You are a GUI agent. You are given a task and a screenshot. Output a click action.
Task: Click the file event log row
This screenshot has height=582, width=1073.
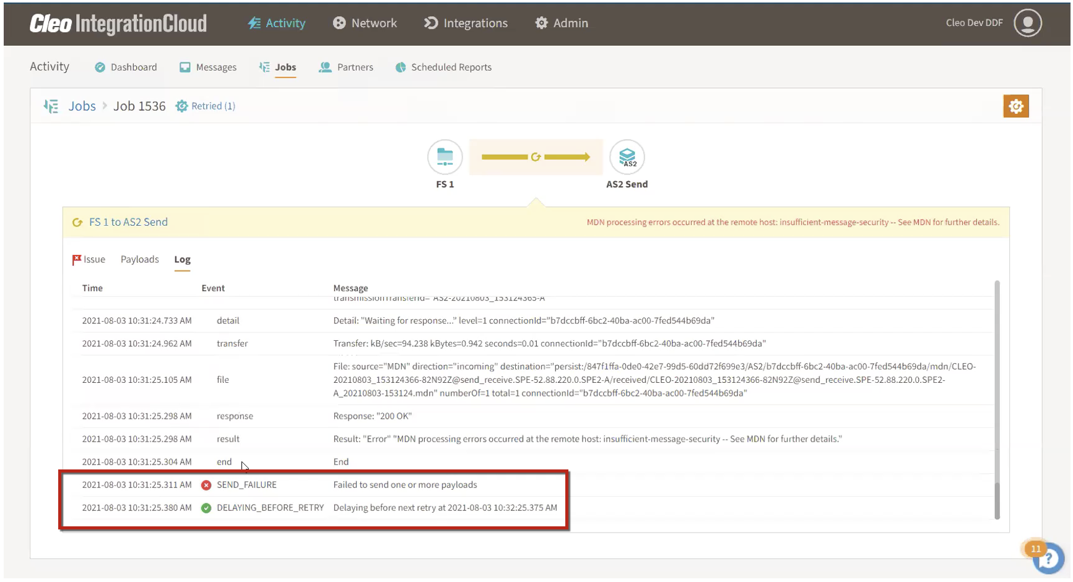532,380
